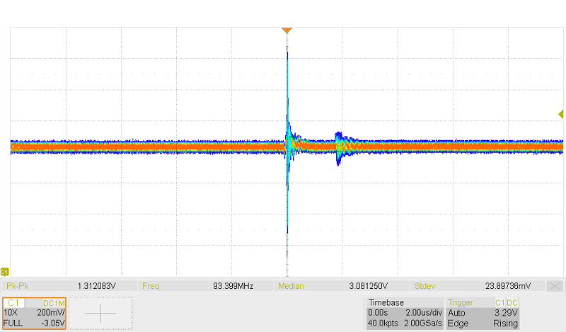The width and height of the screenshot is (566, 332).
Task: Close the measurements readout bar
Action: coord(555,286)
